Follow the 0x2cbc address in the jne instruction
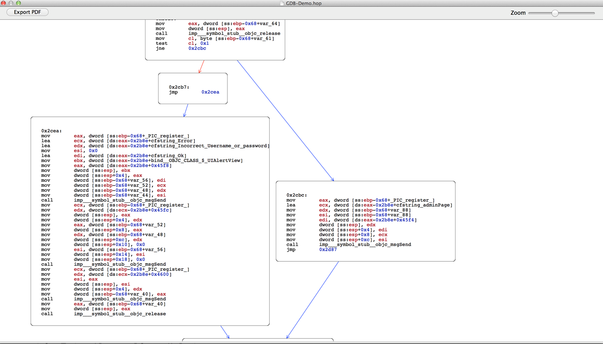The image size is (603, 344). pos(197,48)
